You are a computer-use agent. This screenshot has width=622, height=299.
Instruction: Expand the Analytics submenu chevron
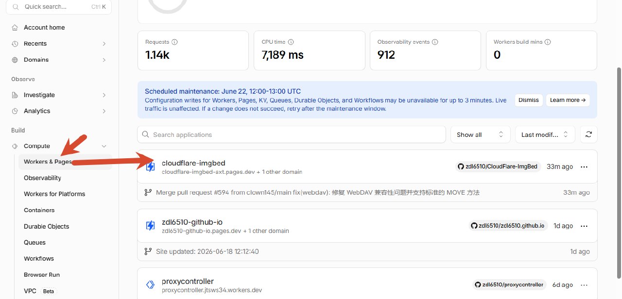click(104, 111)
